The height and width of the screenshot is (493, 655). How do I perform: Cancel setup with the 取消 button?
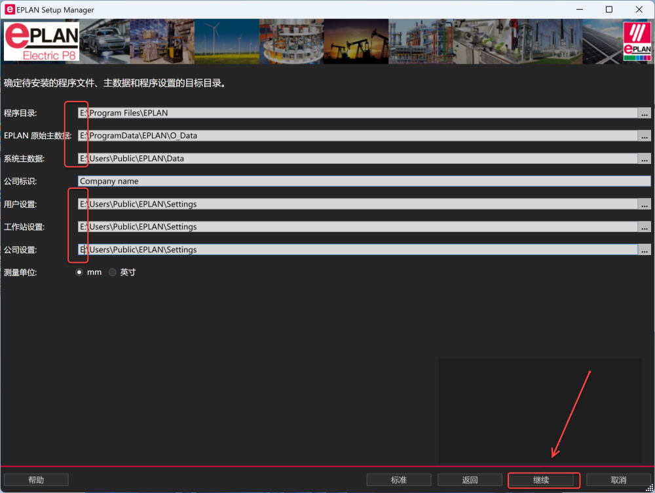[616, 479]
